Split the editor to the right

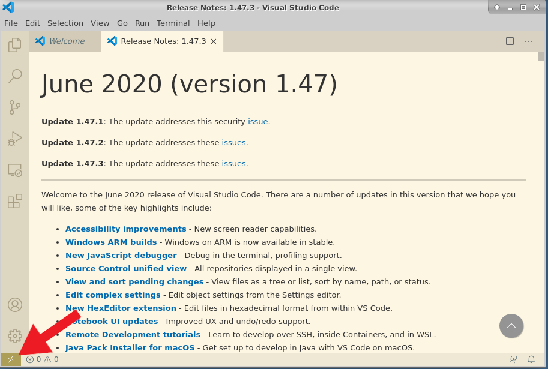pos(510,41)
